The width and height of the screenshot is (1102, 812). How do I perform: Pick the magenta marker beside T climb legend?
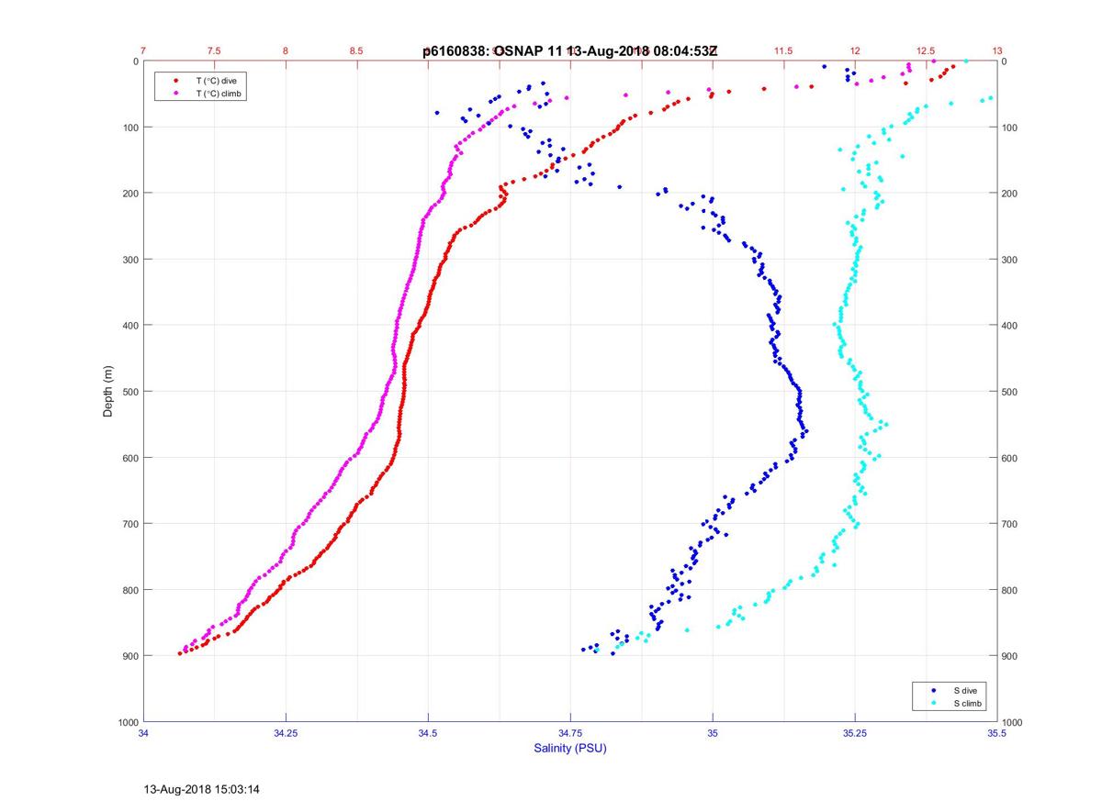tap(175, 94)
